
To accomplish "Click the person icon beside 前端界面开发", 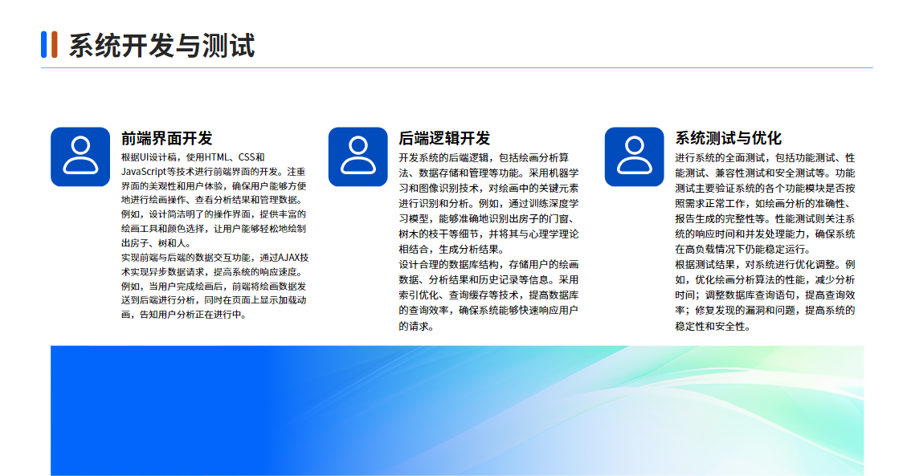I will coord(80,157).
